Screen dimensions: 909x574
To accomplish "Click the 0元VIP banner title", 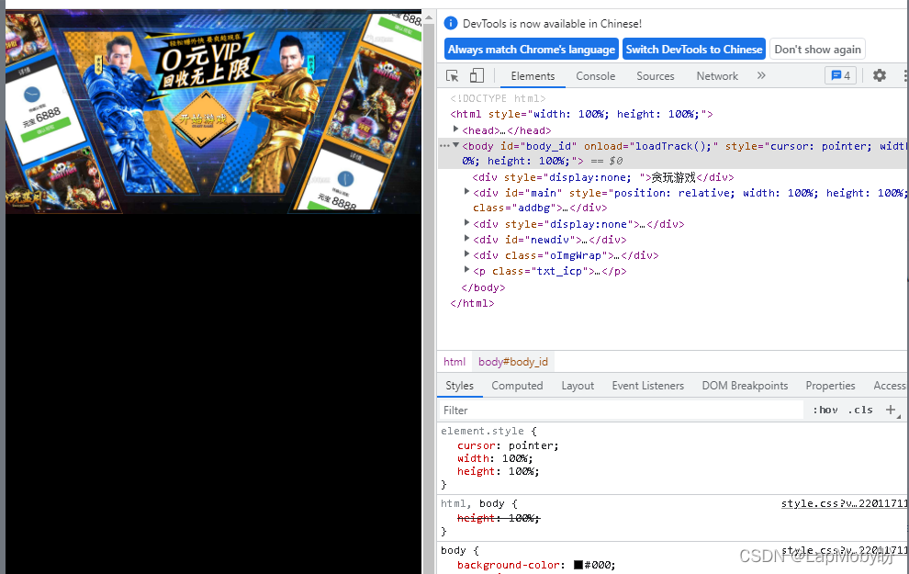I will tap(205, 62).
